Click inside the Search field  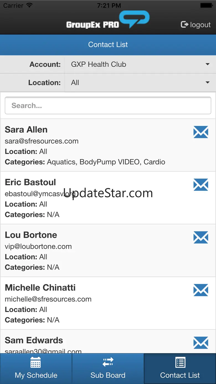point(108,105)
